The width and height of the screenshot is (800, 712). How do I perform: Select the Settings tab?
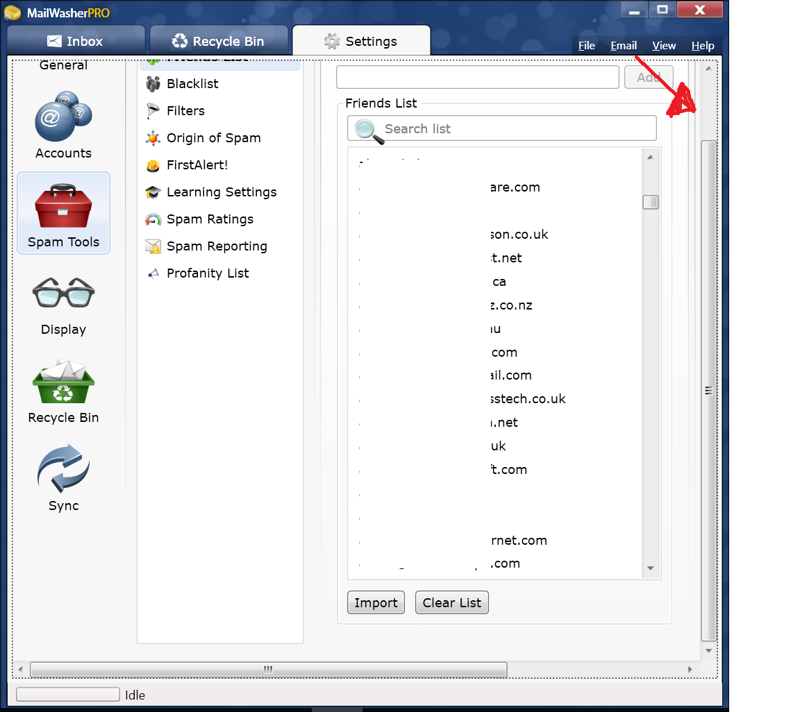[x=361, y=41]
